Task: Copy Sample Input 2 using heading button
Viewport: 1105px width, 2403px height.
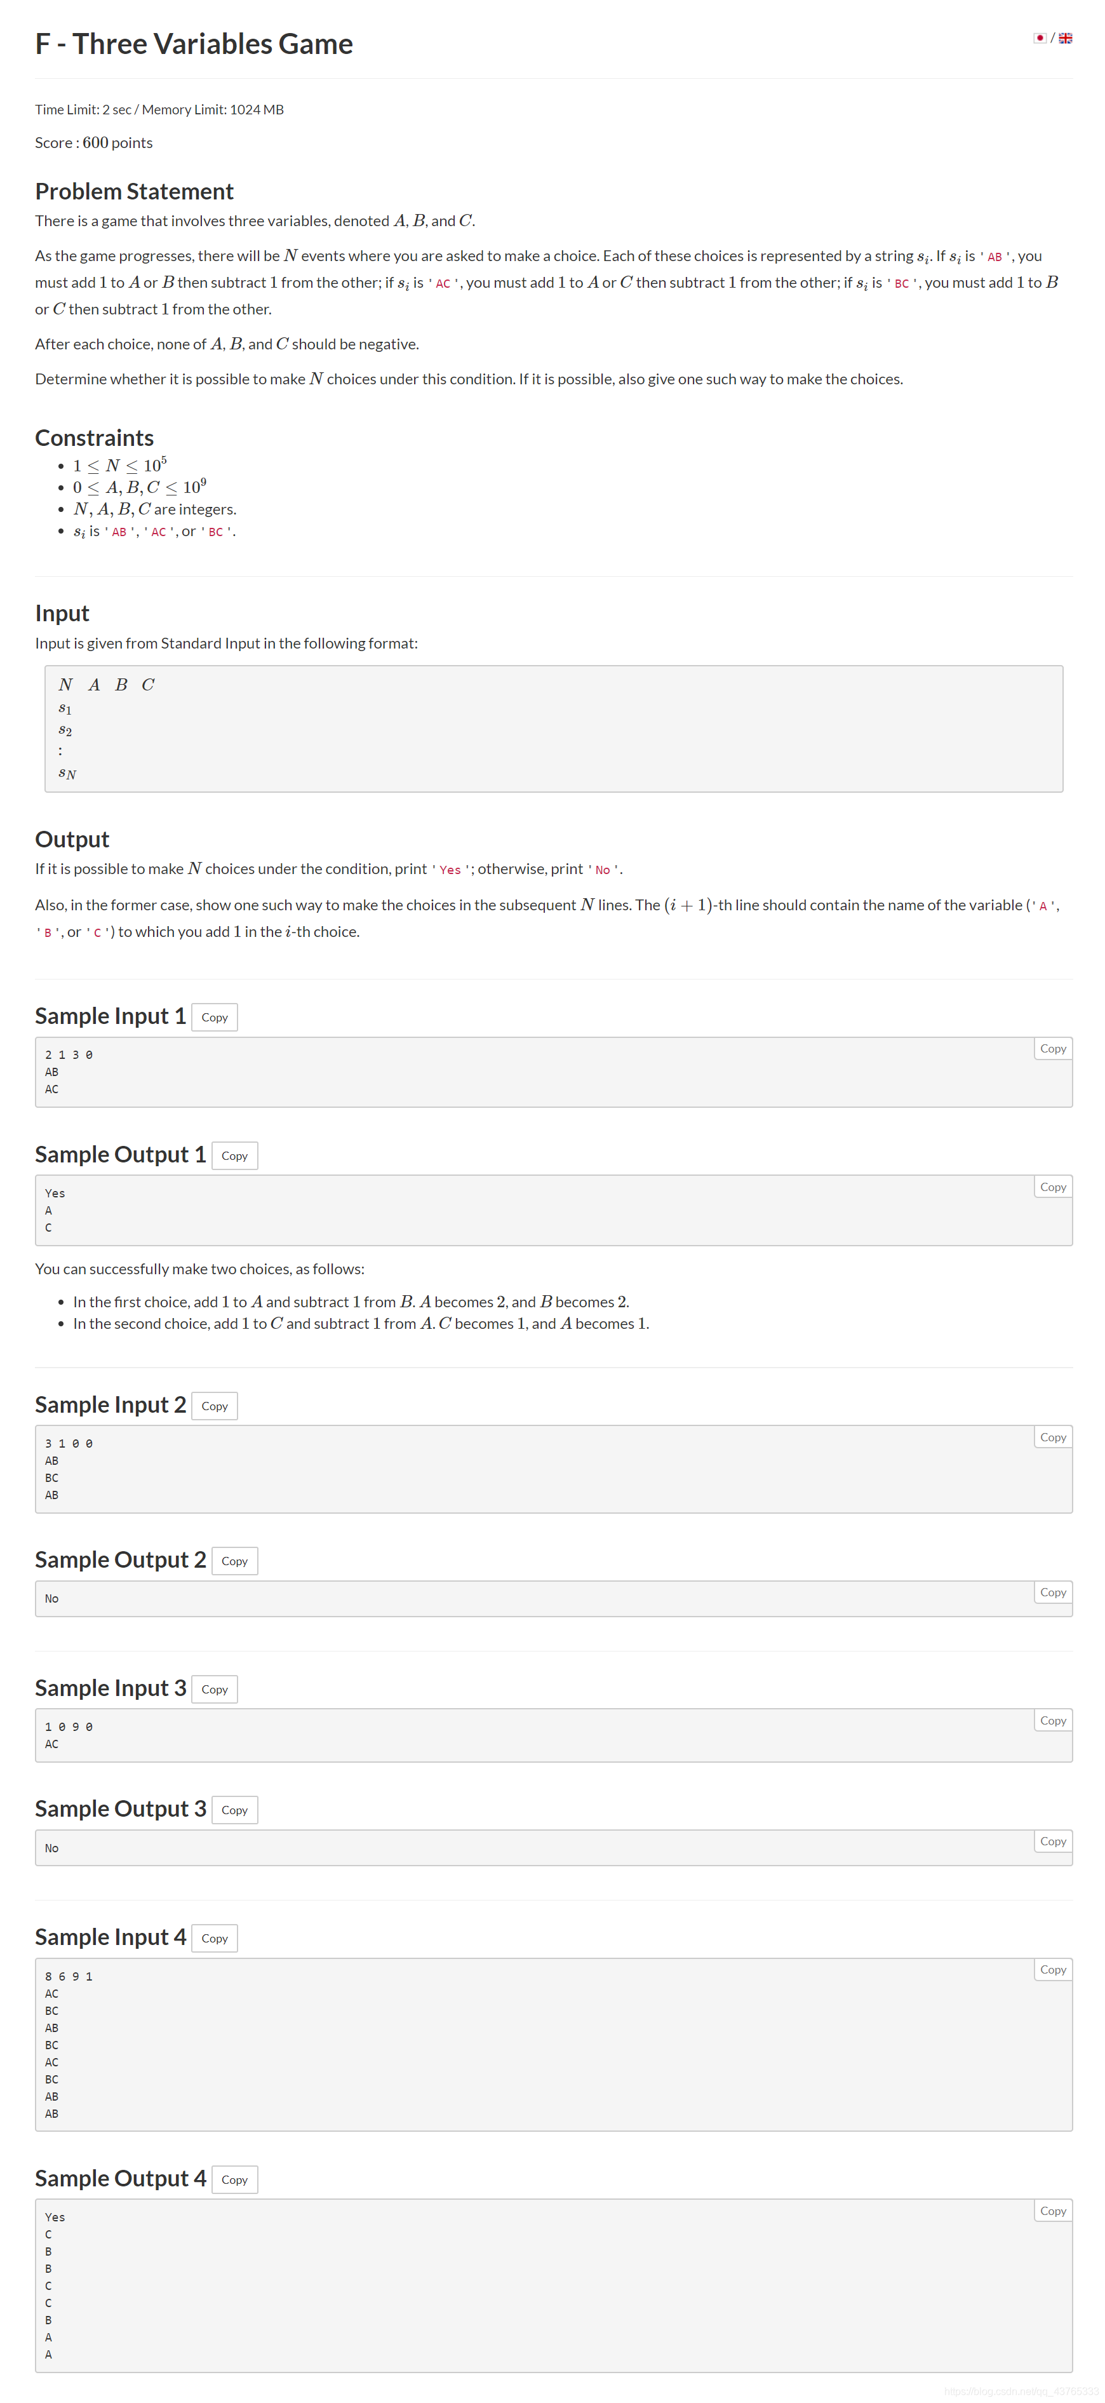Action: 215,1406
